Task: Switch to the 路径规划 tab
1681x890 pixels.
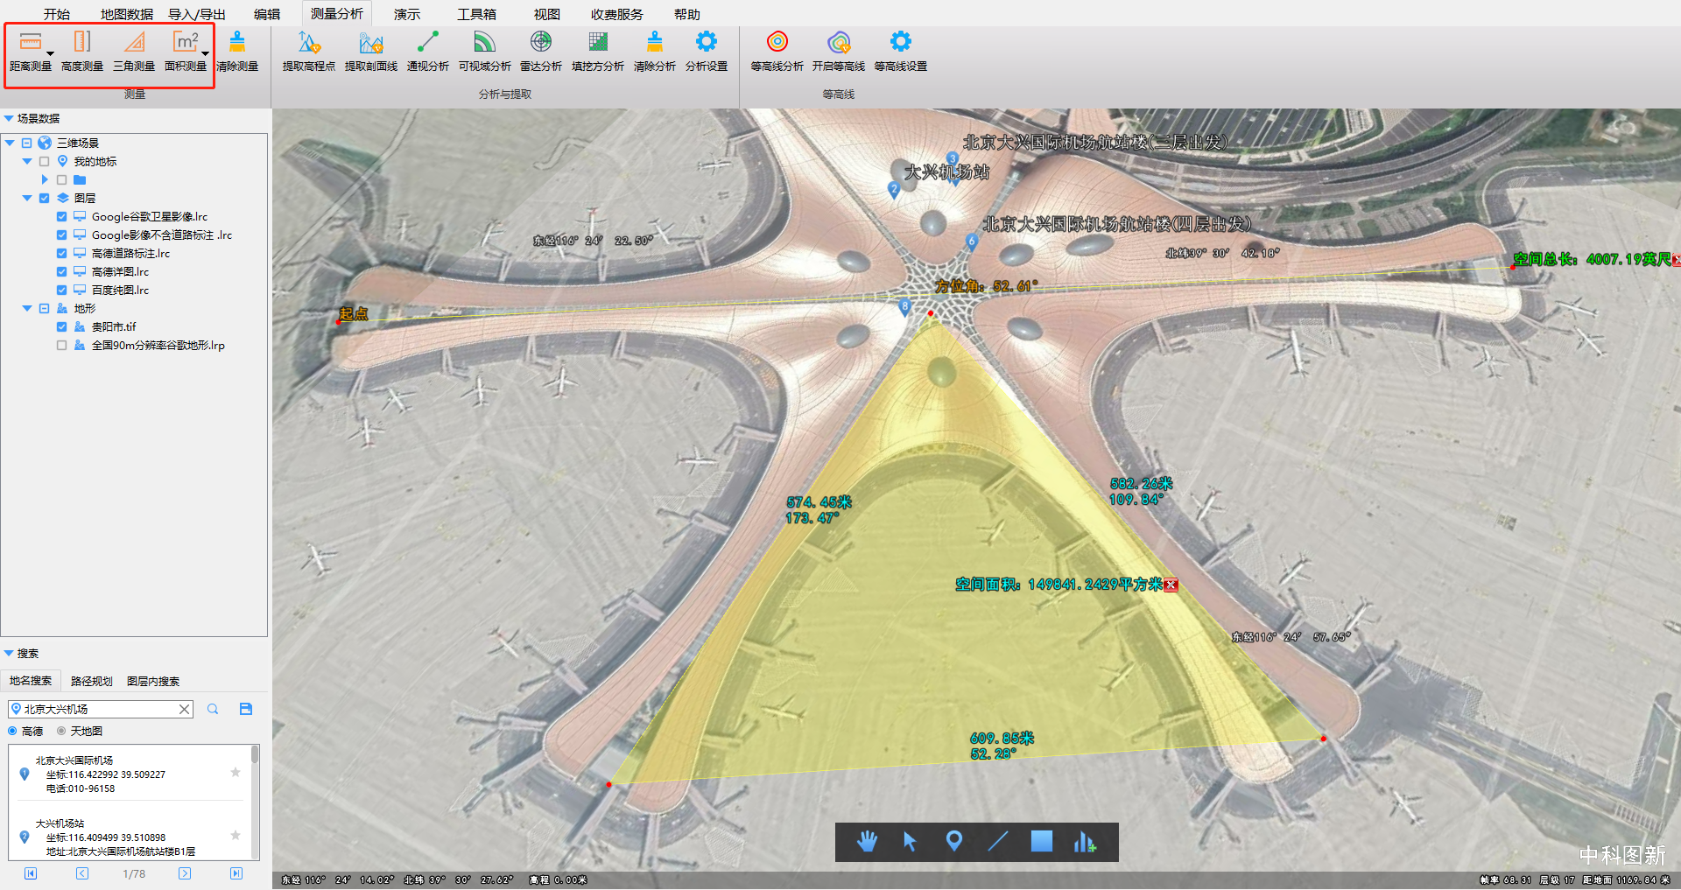Action: [x=92, y=681]
